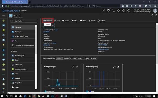Bookmark this page with star icon
Screen dimensions: 158x98
pyautogui.click(x=123, y=6)
